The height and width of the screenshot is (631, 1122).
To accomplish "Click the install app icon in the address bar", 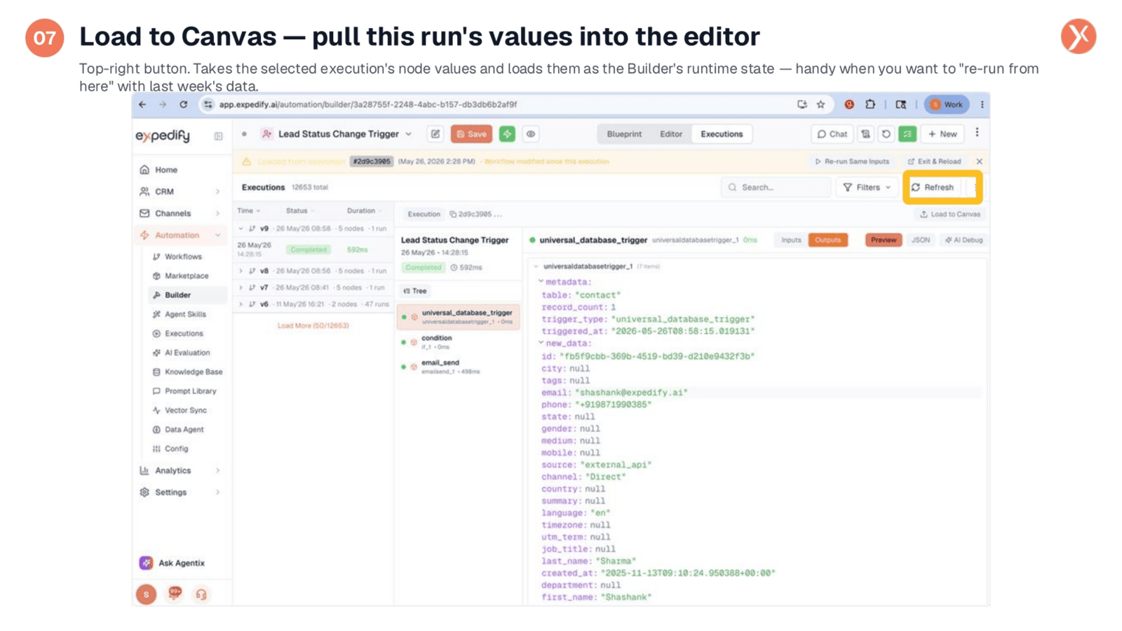I will click(802, 104).
